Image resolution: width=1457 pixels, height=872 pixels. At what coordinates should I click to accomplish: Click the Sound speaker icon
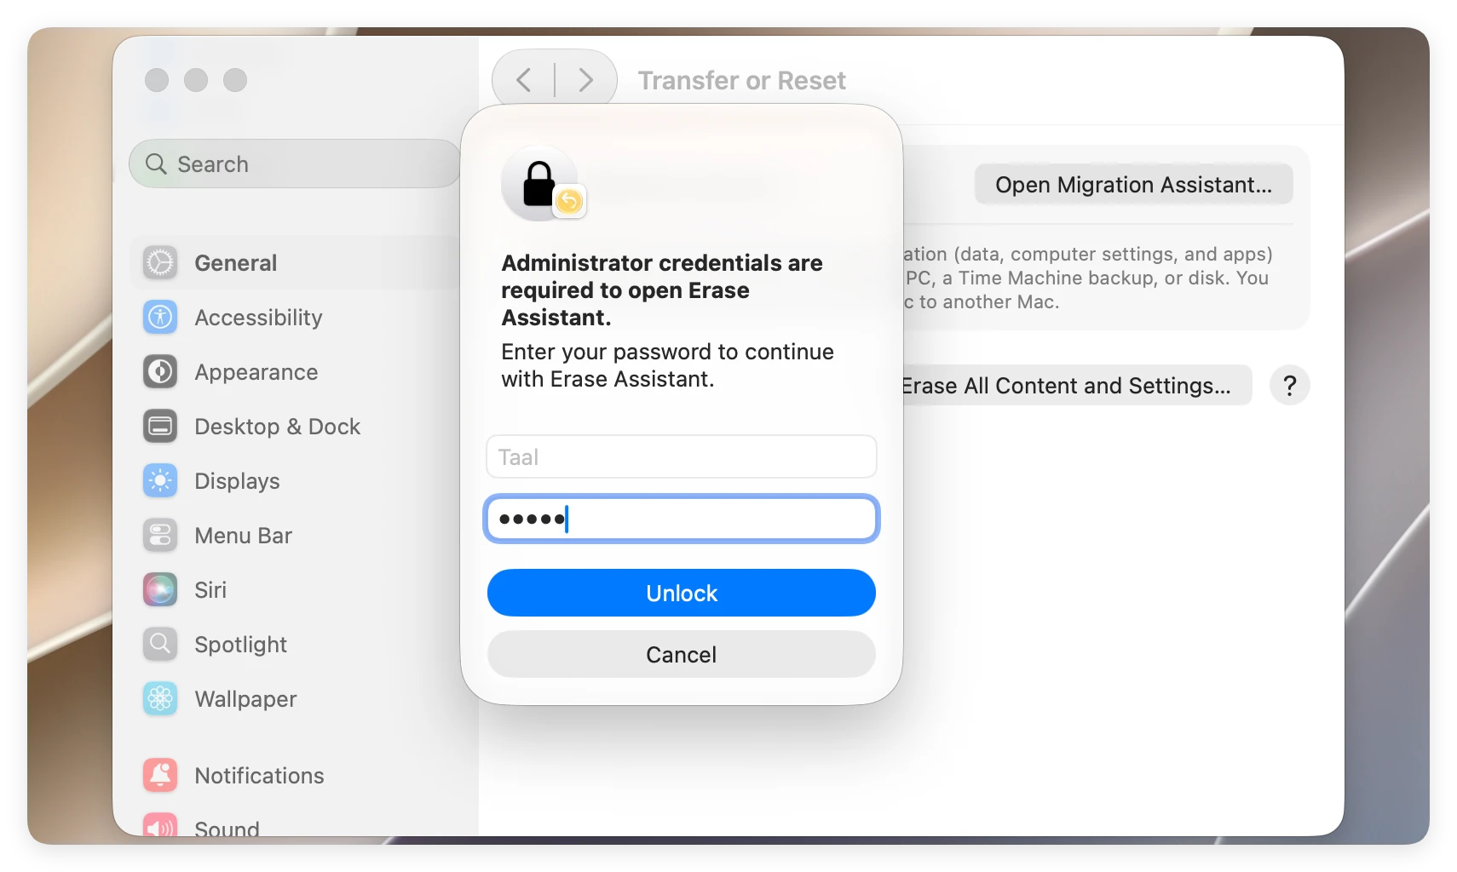(x=160, y=826)
